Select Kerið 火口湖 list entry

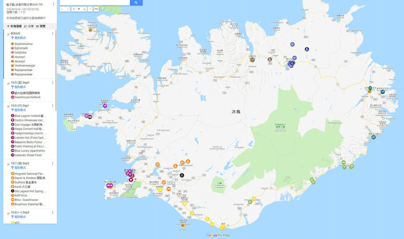[22, 187]
